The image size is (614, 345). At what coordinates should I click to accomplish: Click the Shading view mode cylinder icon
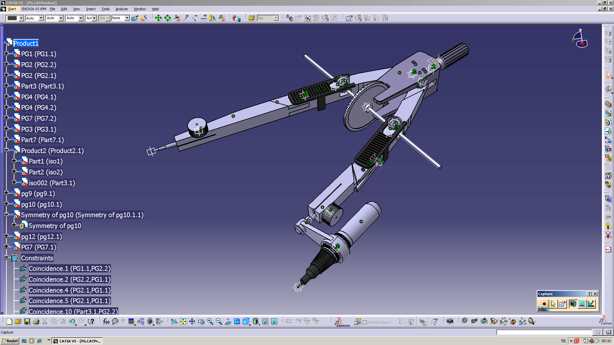click(x=255, y=321)
